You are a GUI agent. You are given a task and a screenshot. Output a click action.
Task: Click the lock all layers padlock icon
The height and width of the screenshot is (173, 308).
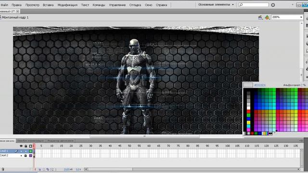click(x=26, y=146)
